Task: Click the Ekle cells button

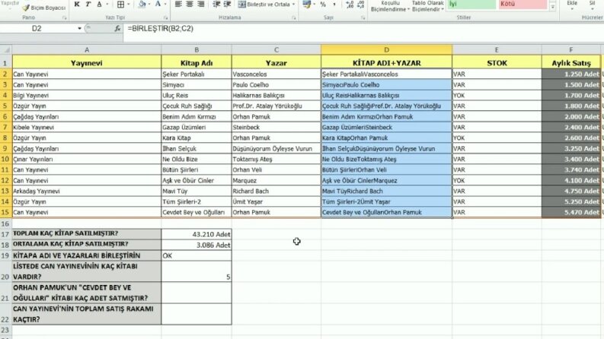Action: click(572, 5)
